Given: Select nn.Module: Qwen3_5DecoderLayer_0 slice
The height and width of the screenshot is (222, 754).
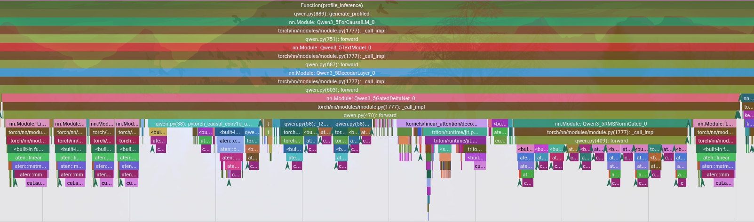Looking at the screenshot, I should [x=377, y=73].
